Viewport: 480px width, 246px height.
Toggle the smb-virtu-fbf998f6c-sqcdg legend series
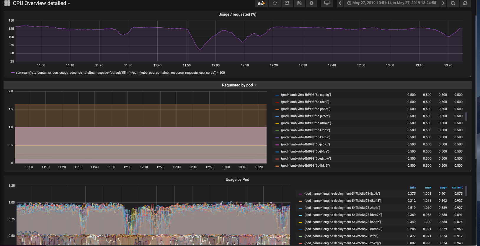(x=306, y=95)
